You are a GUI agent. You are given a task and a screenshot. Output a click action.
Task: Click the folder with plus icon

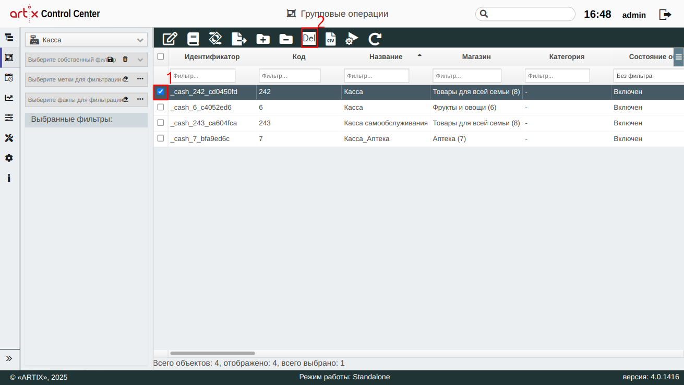262,39
